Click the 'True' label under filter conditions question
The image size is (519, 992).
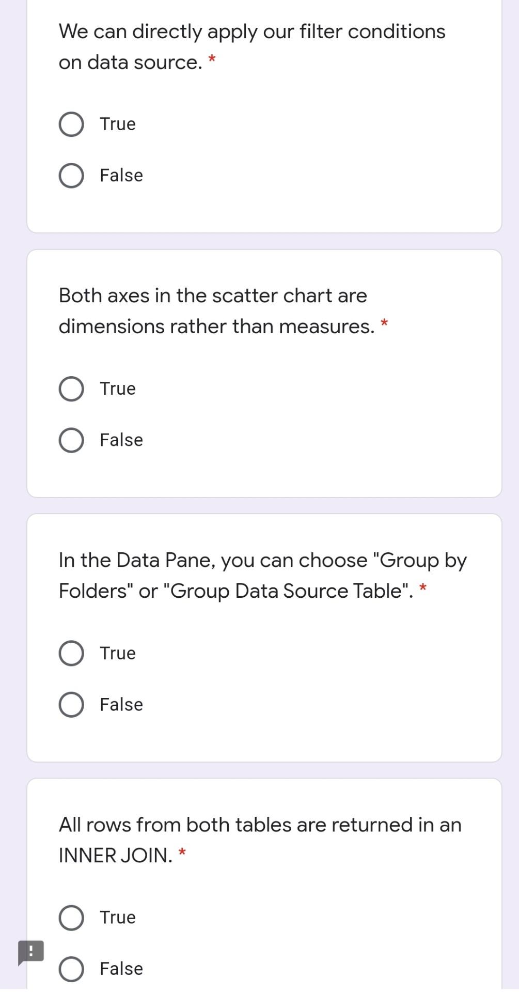click(118, 125)
